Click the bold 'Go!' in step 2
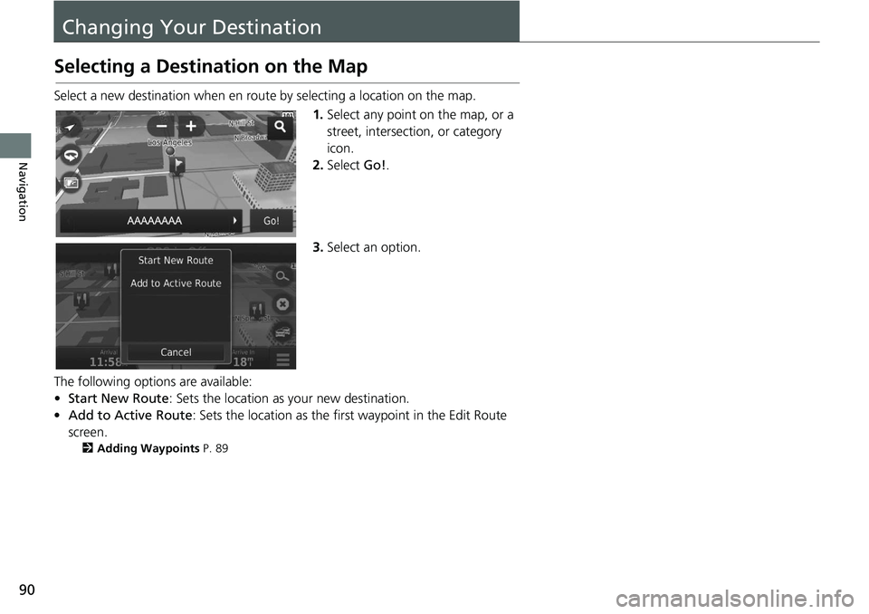 [x=375, y=166]
